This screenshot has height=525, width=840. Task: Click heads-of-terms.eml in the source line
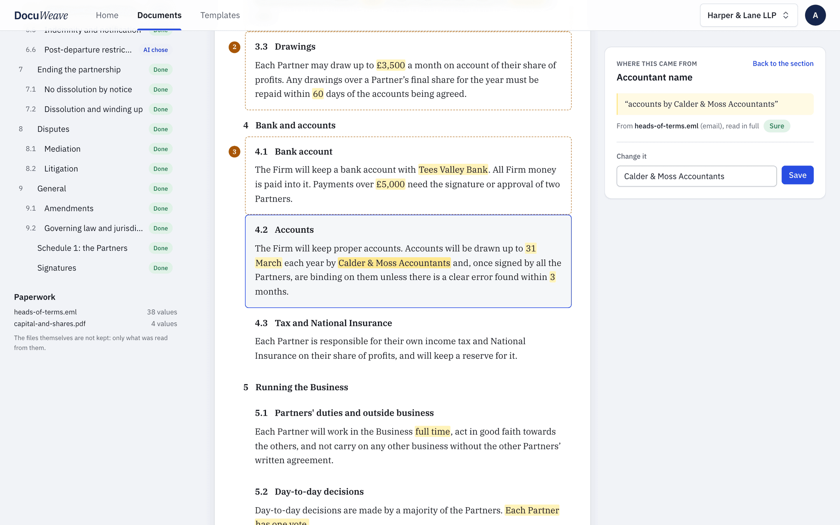[x=666, y=126]
